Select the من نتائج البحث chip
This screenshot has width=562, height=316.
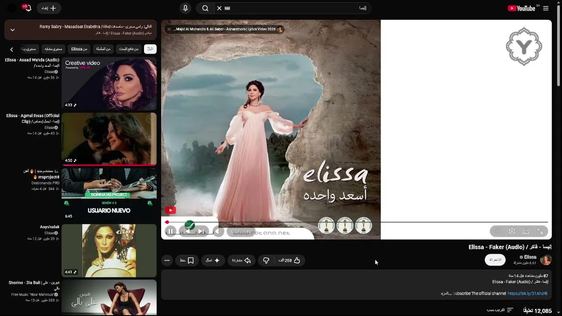pyautogui.click(x=130, y=49)
